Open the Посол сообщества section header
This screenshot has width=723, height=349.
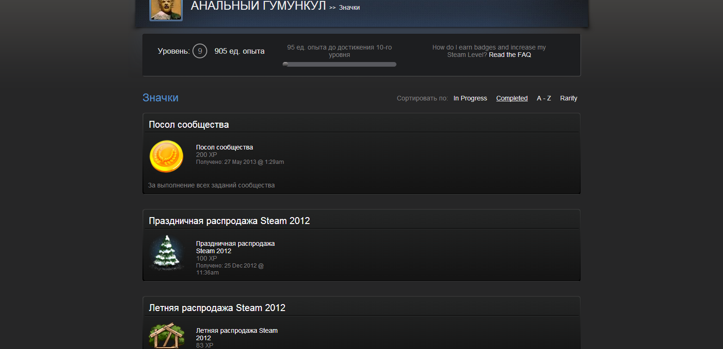pos(361,124)
